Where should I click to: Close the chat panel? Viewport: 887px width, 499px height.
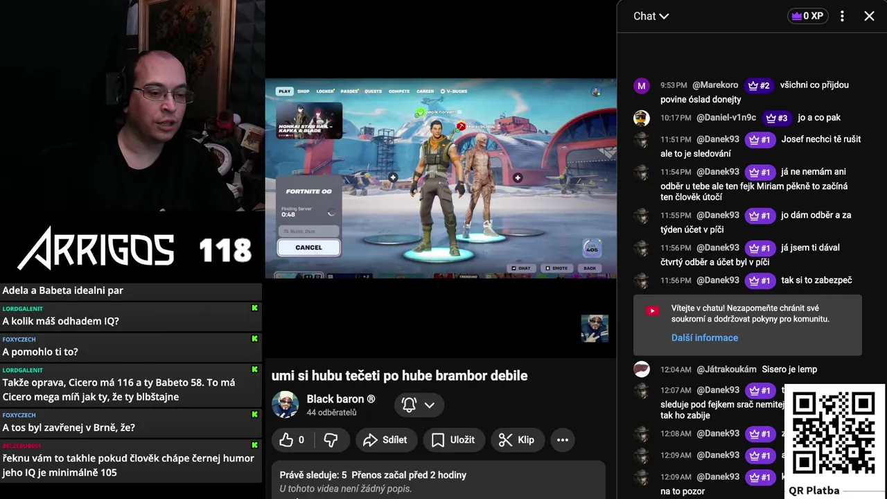(x=869, y=16)
